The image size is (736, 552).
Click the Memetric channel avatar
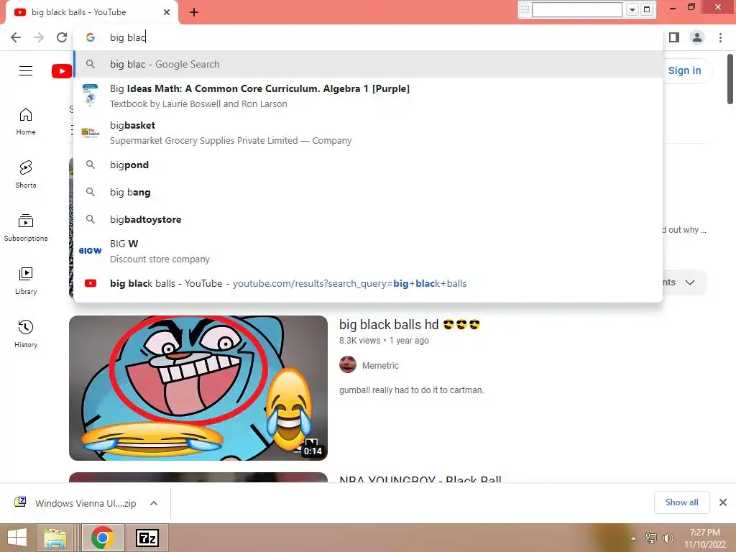348,364
